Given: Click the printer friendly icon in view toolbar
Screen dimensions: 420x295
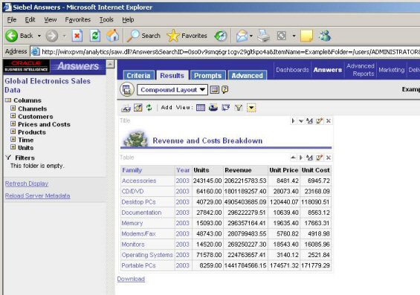Looking at the screenshot, I should [x=126, y=108].
